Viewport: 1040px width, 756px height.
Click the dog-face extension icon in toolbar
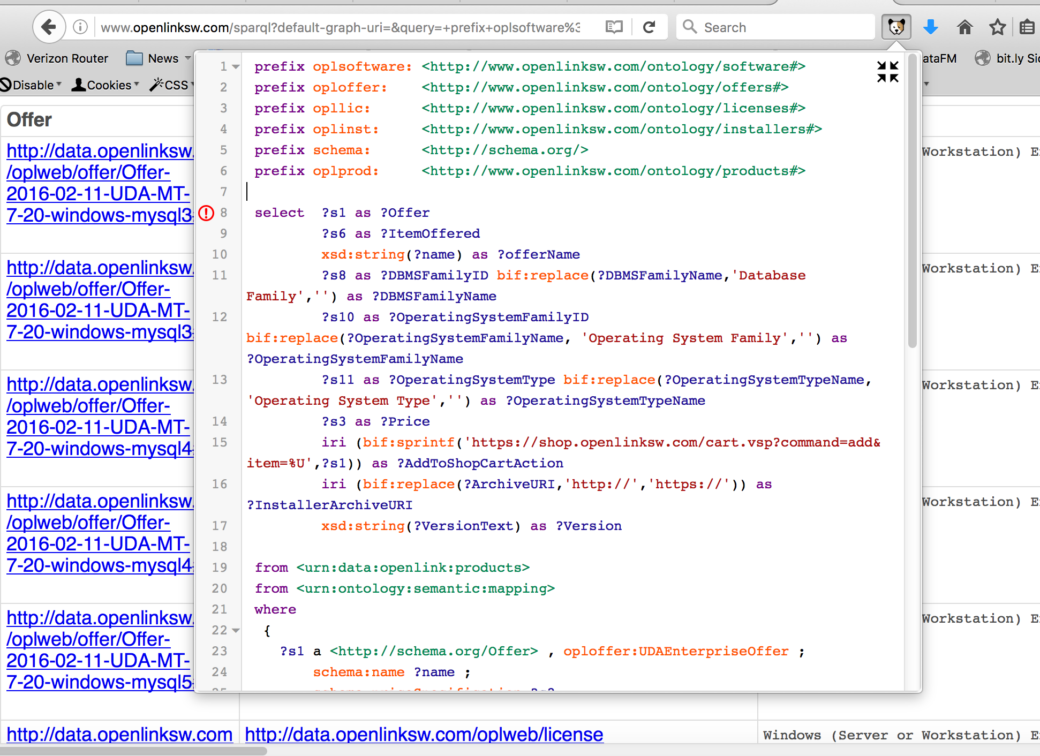click(896, 26)
